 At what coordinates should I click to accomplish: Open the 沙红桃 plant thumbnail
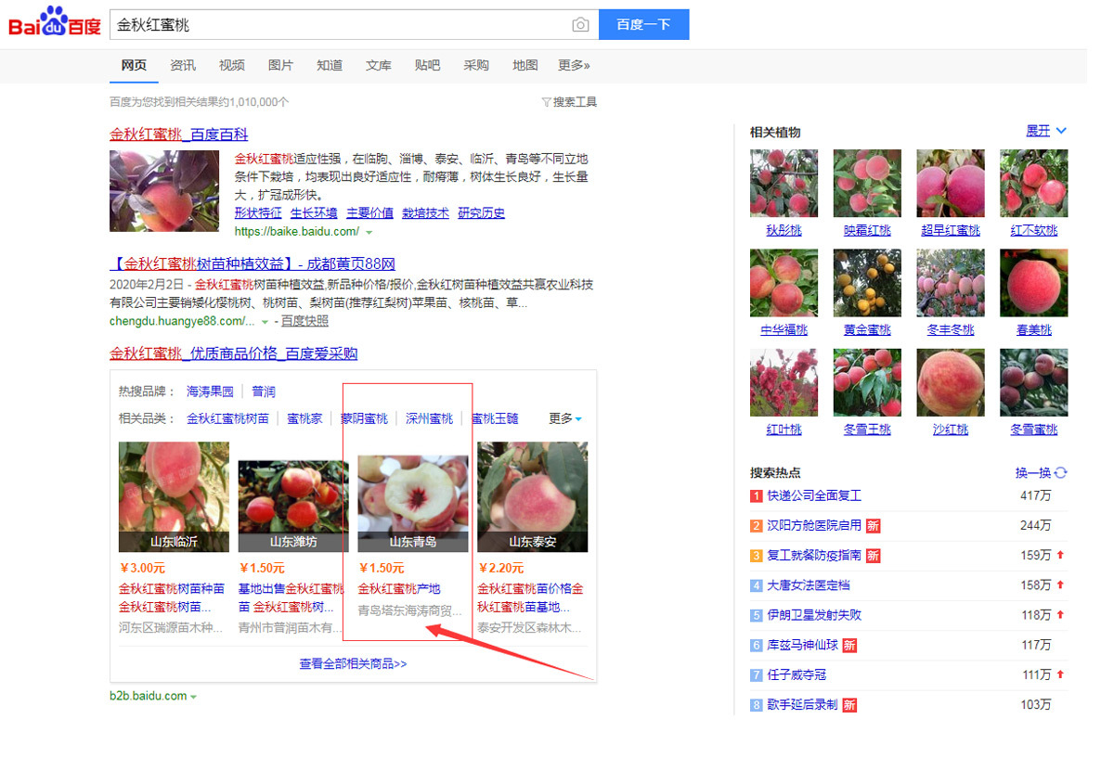(951, 382)
